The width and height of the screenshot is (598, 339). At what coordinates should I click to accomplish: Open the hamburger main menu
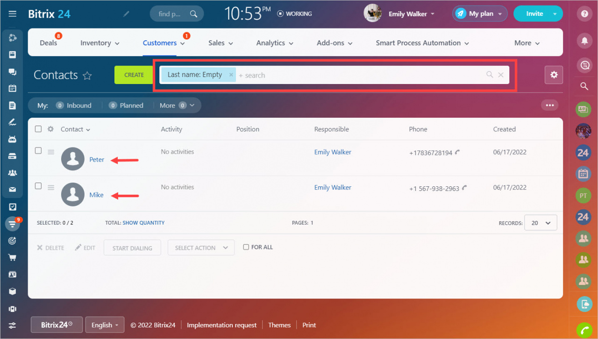coord(13,14)
